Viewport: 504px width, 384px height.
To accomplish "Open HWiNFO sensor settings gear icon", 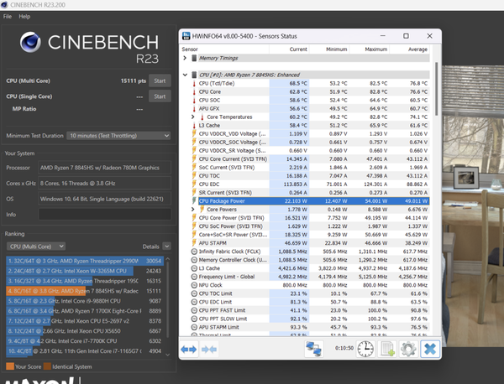I will coord(408,349).
